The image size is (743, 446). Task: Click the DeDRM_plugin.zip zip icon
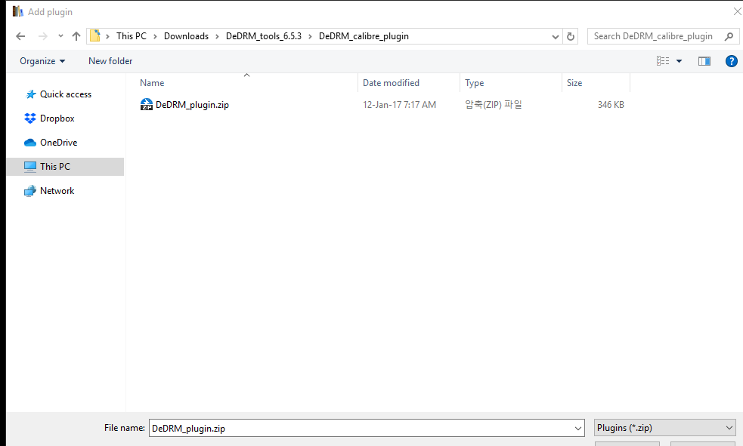pyautogui.click(x=147, y=105)
